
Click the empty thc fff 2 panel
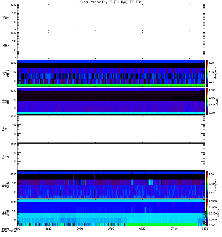coord(111,157)
